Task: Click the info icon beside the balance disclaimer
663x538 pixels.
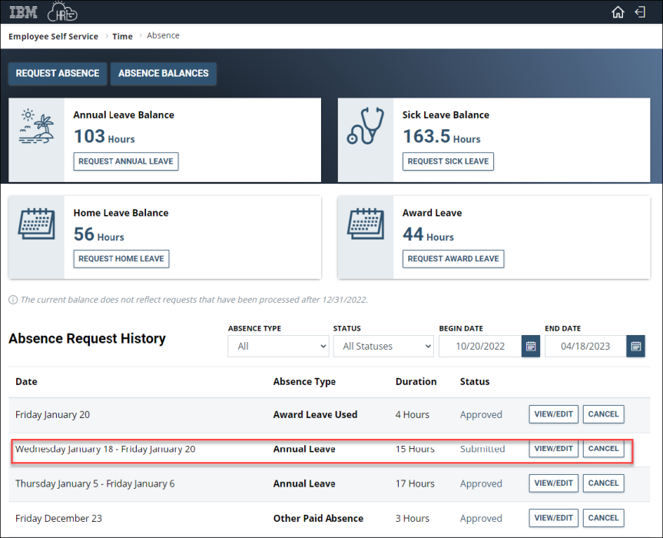Action: [12, 300]
